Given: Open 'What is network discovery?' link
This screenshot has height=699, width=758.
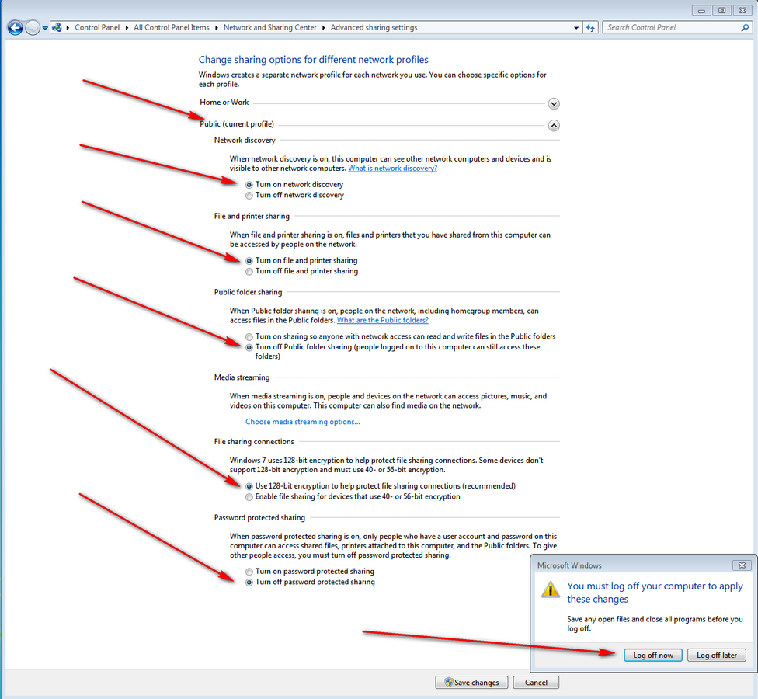Looking at the screenshot, I should click(392, 169).
